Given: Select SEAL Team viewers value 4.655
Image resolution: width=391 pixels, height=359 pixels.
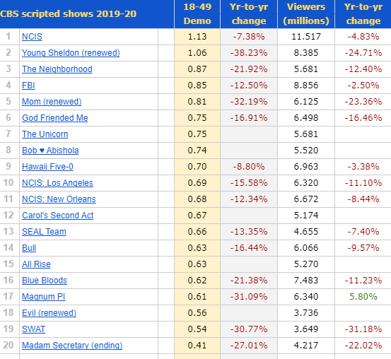Looking at the screenshot, I should click(306, 232).
